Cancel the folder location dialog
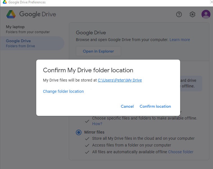213x169 pixels. point(127,106)
